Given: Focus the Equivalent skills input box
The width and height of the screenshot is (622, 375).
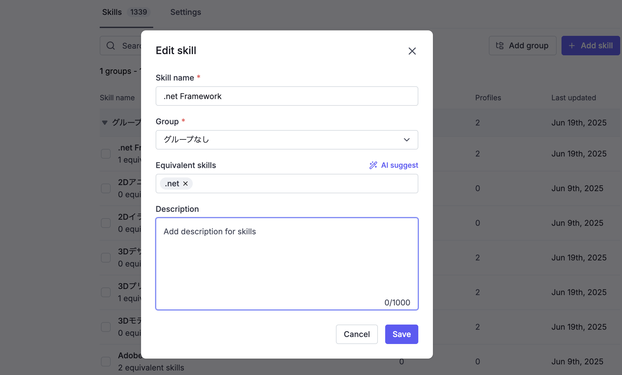Looking at the screenshot, I should (287, 184).
